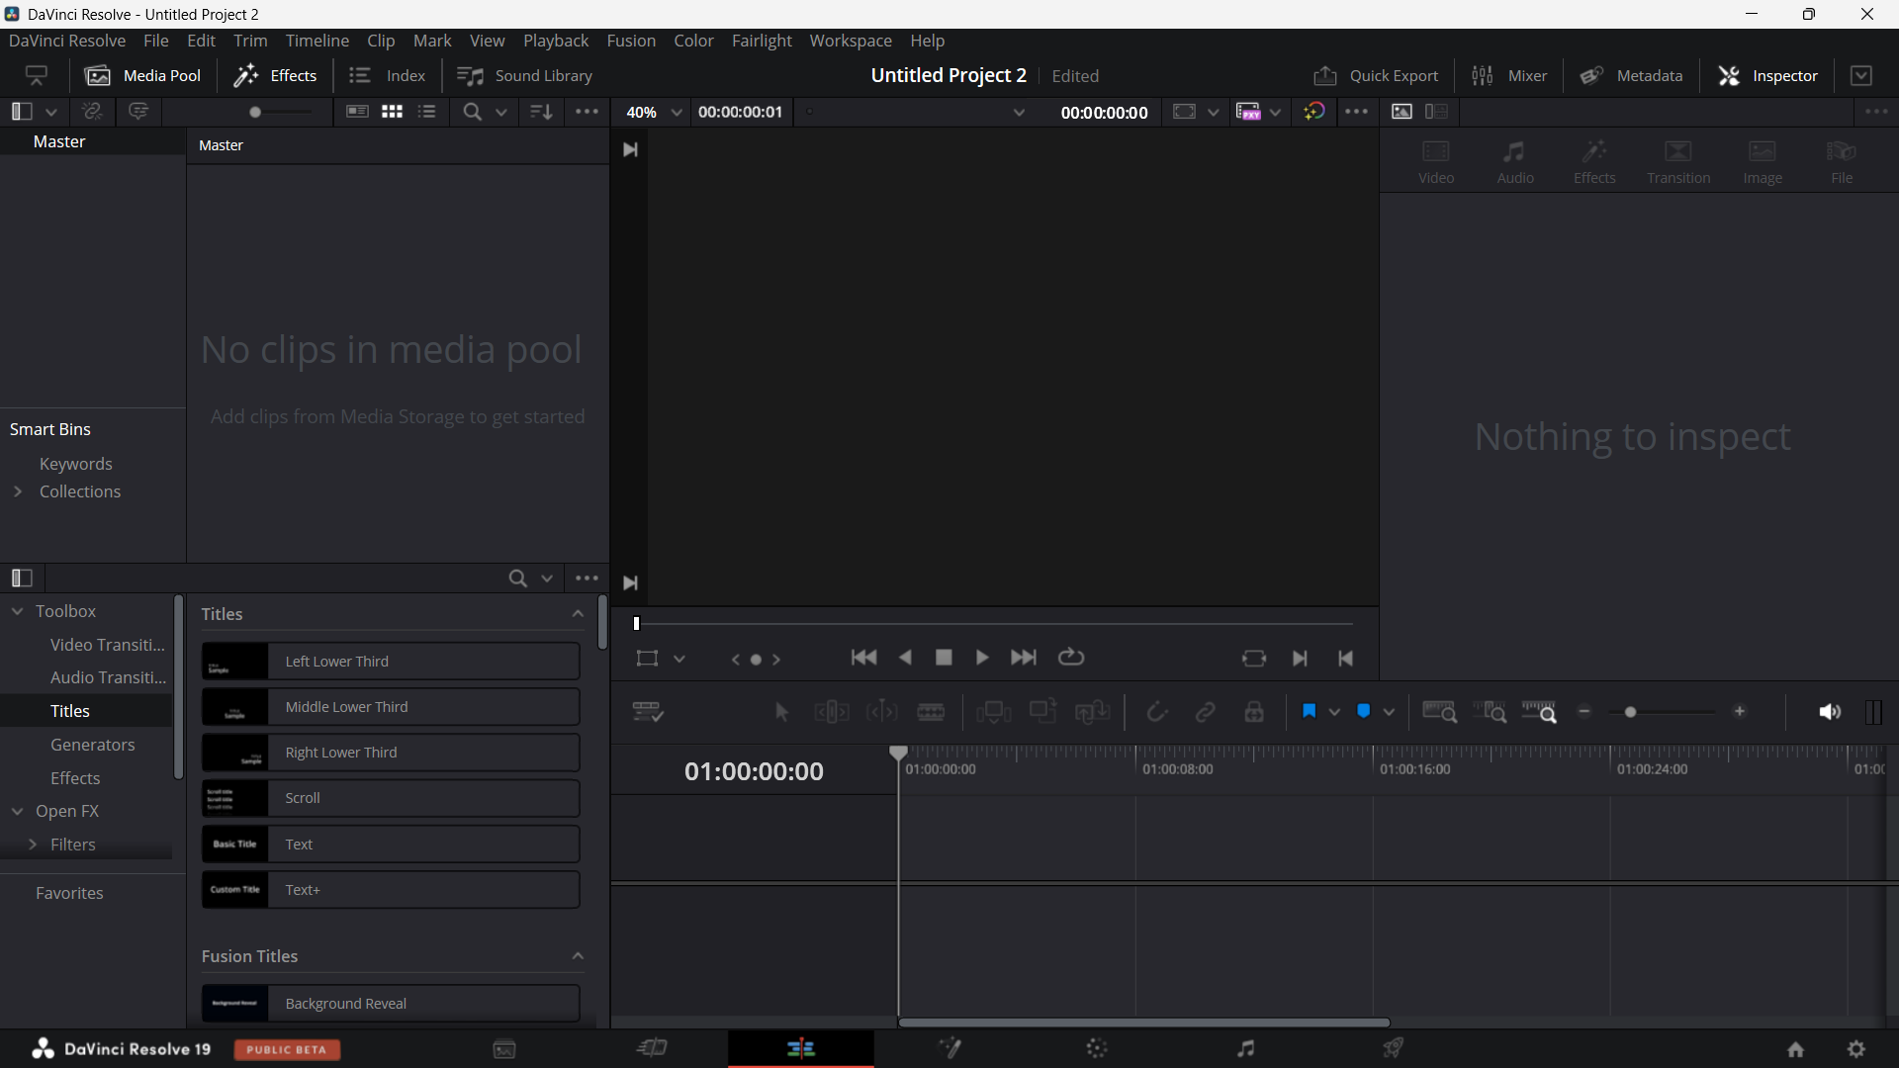Toggle timeline snapping magnet icon

click(x=1156, y=712)
